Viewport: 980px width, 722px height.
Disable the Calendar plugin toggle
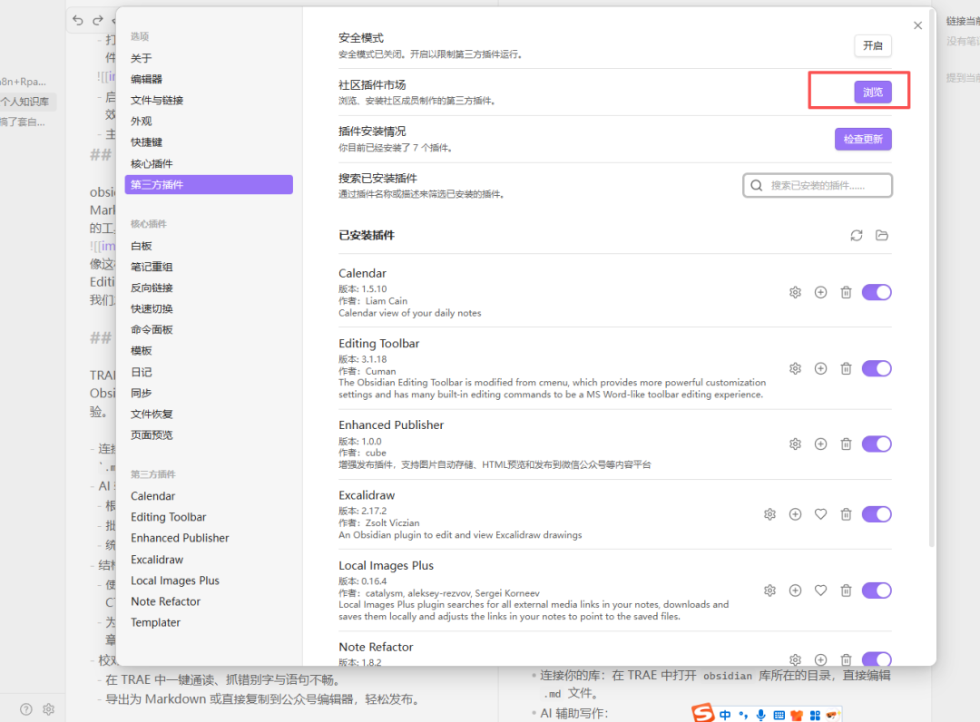(877, 292)
